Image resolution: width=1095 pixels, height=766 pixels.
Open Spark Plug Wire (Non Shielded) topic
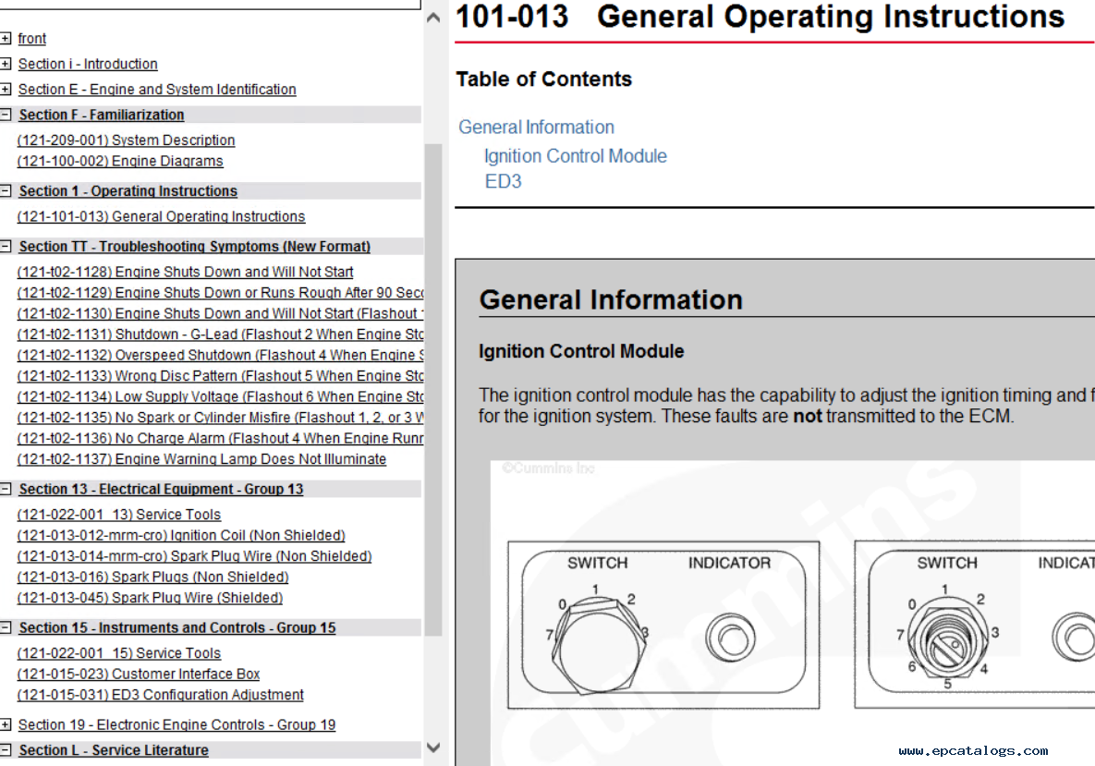coord(194,556)
